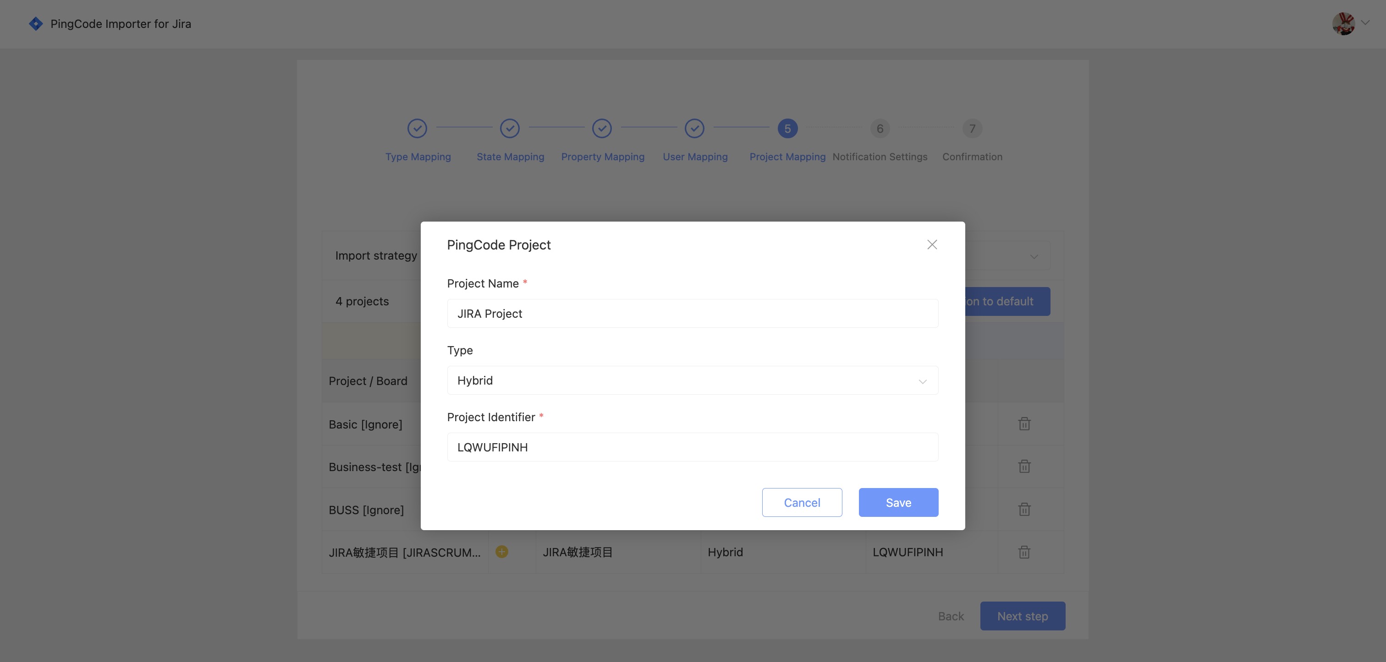1386x662 pixels.
Task: Open the user avatar in the top right
Action: 1343,24
